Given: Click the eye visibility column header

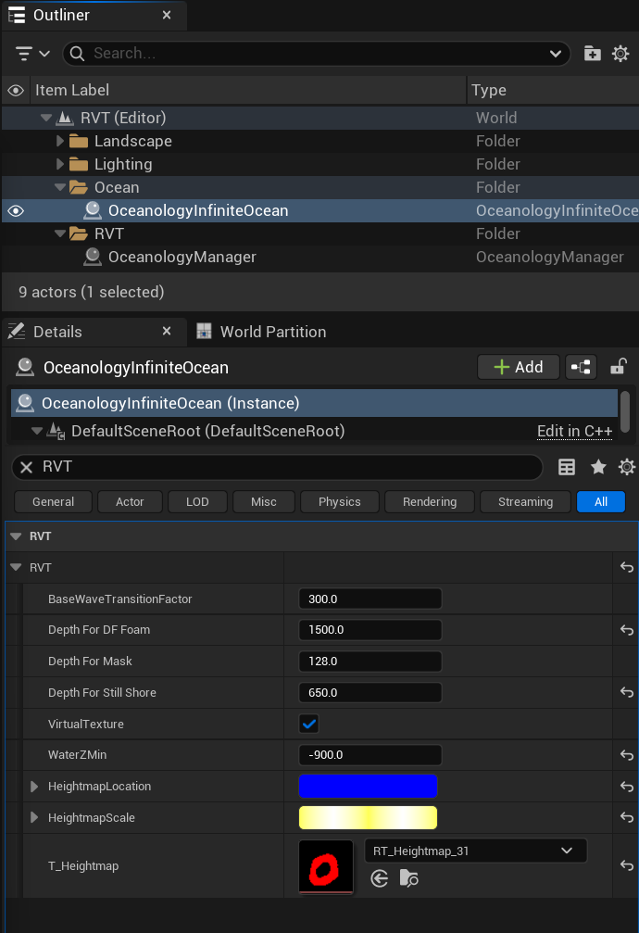Looking at the screenshot, I should pyautogui.click(x=16, y=91).
